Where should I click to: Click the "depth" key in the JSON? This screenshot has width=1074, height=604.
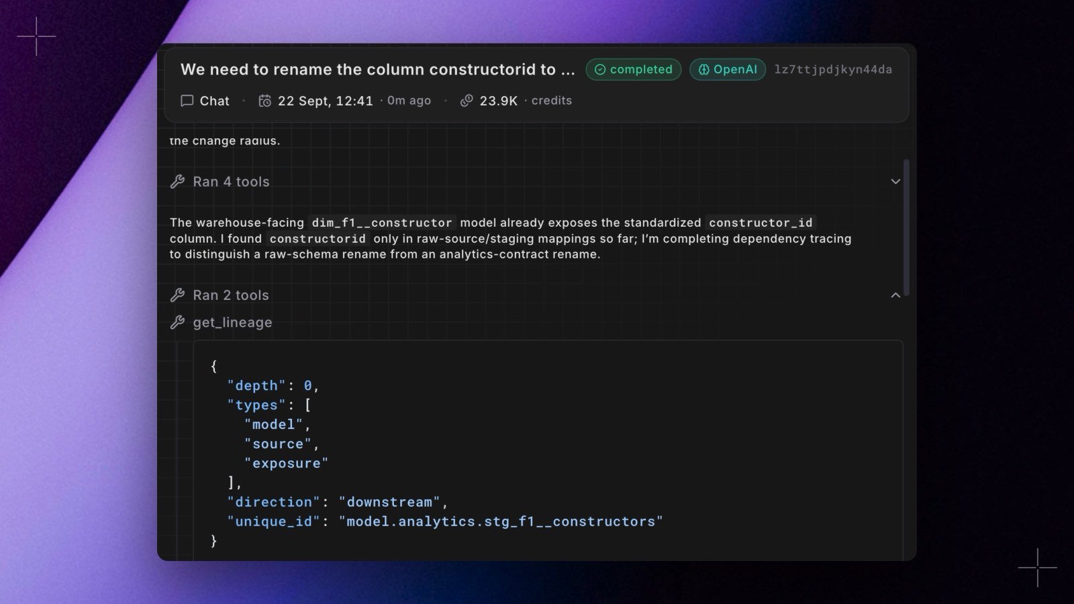point(256,385)
